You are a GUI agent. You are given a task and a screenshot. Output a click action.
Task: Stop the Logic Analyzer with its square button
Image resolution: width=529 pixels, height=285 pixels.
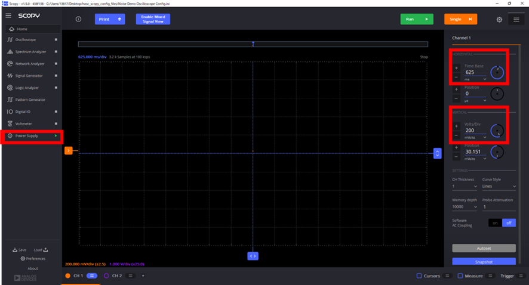[56, 88]
